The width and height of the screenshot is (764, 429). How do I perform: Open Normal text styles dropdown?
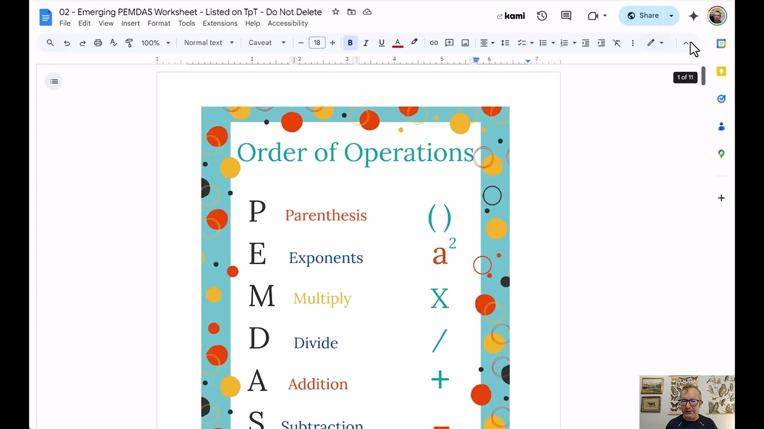pyautogui.click(x=208, y=43)
